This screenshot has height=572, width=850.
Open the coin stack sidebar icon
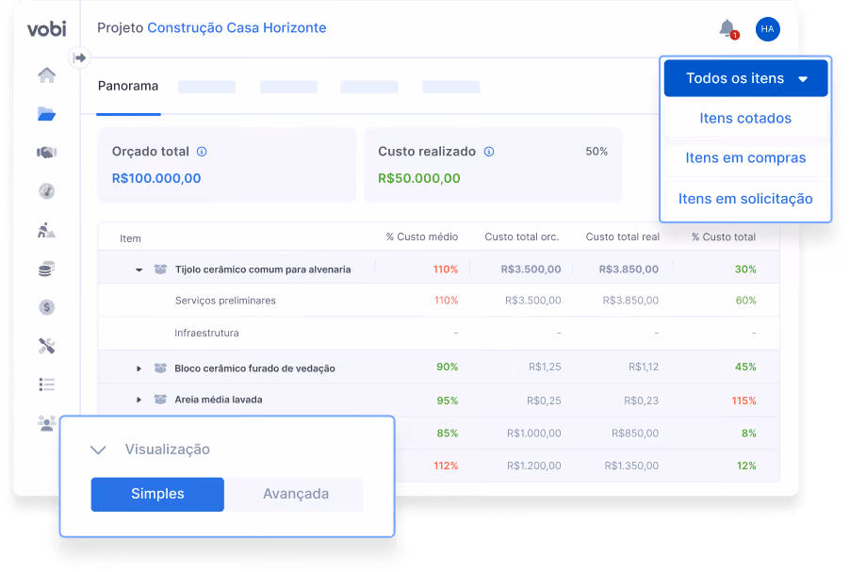click(46, 269)
